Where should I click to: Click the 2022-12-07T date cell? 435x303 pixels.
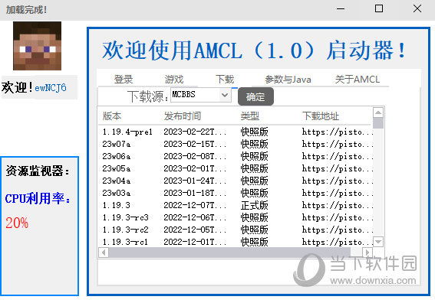194,205
